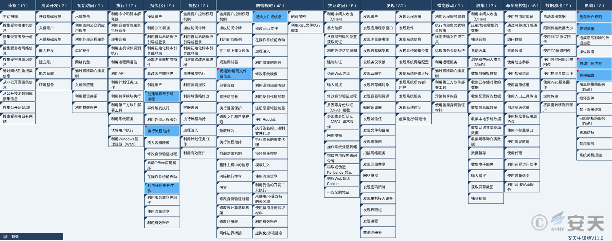Click the 捕获视频 technique
This screenshot has width=612, height=241.
point(486,198)
